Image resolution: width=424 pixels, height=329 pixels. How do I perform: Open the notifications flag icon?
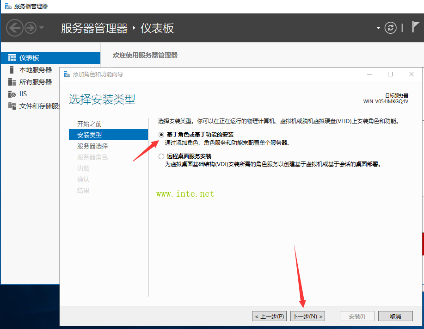tap(416, 27)
